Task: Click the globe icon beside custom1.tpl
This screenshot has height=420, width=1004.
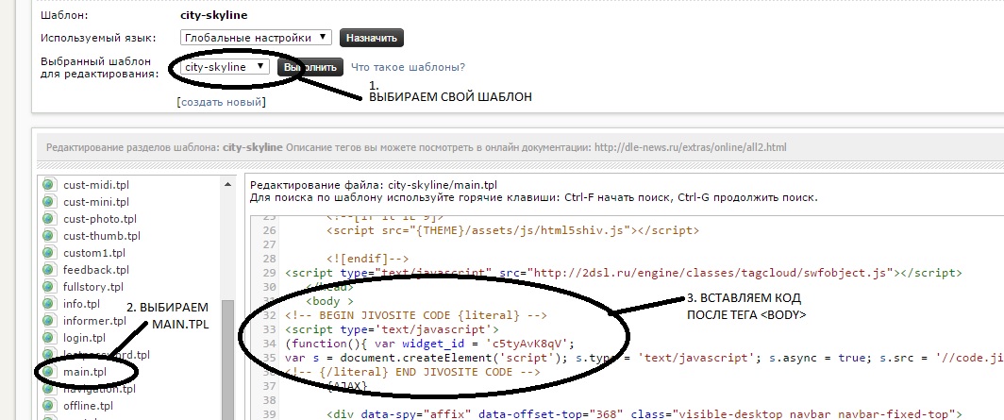Action: pyautogui.click(x=48, y=253)
